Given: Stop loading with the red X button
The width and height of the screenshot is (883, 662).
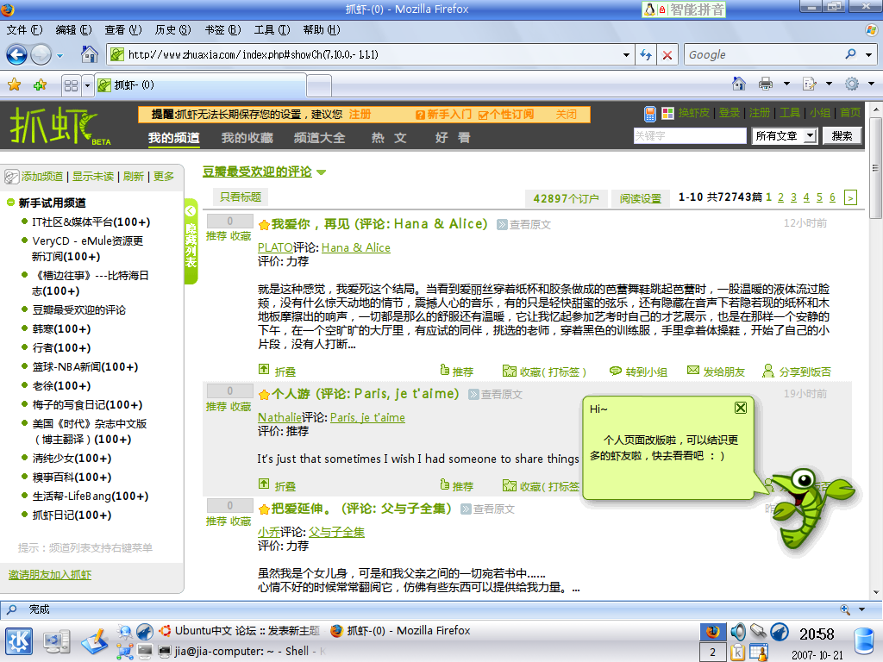Looking at the screenshot, I should coord(667,55).
